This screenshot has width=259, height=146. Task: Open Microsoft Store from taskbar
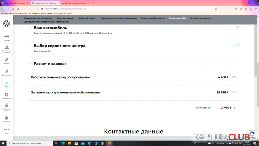click(x=76, y=143)
